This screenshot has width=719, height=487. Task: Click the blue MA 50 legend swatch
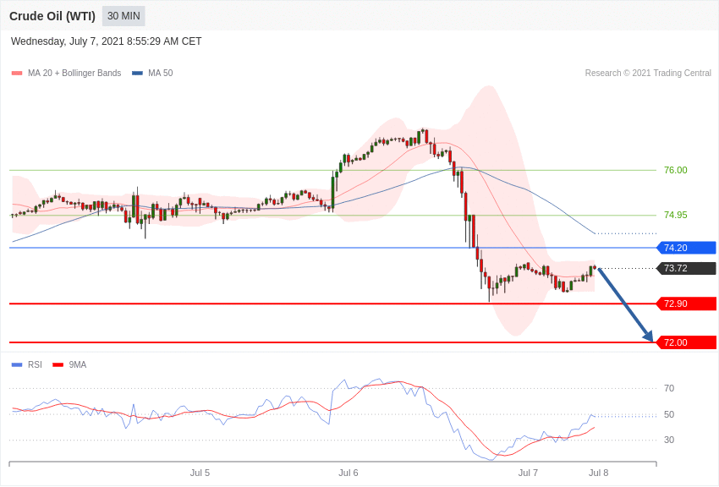coord(137,74)
